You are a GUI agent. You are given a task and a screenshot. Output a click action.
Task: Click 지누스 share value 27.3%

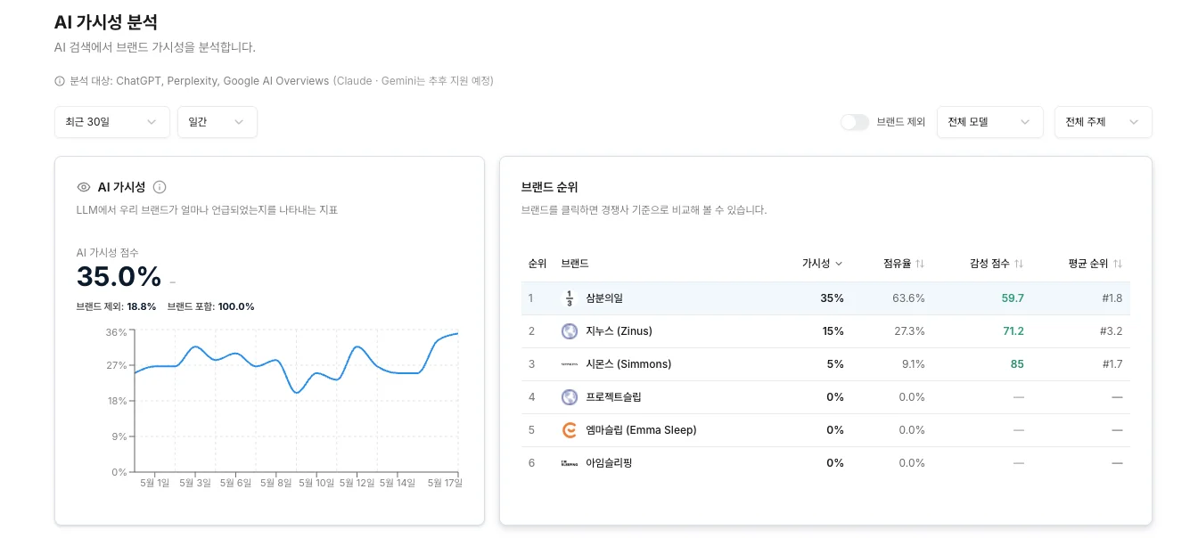[x=909, y=331]
